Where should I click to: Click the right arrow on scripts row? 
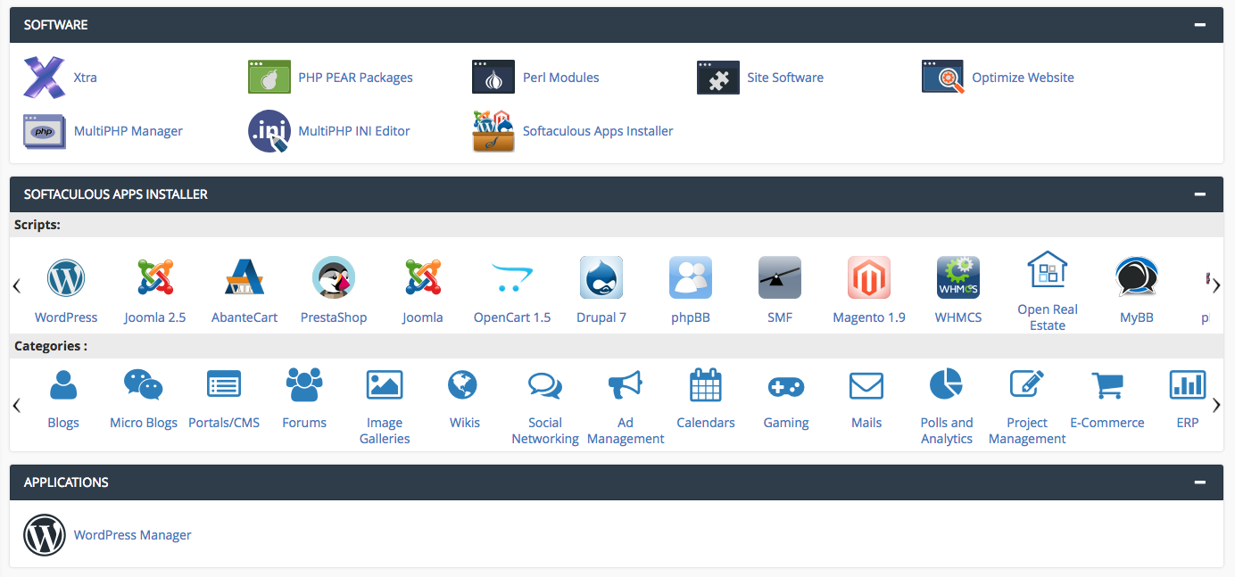(x=1215, y=285)
